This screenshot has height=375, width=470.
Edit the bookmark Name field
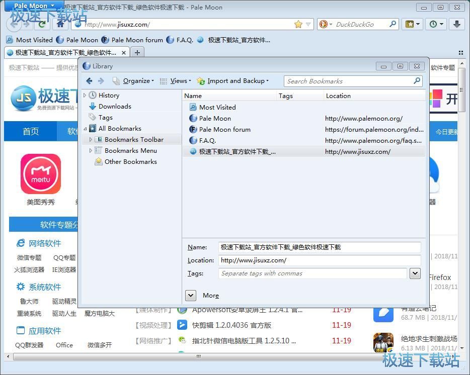pyautogui.click(x=320, y=247)
